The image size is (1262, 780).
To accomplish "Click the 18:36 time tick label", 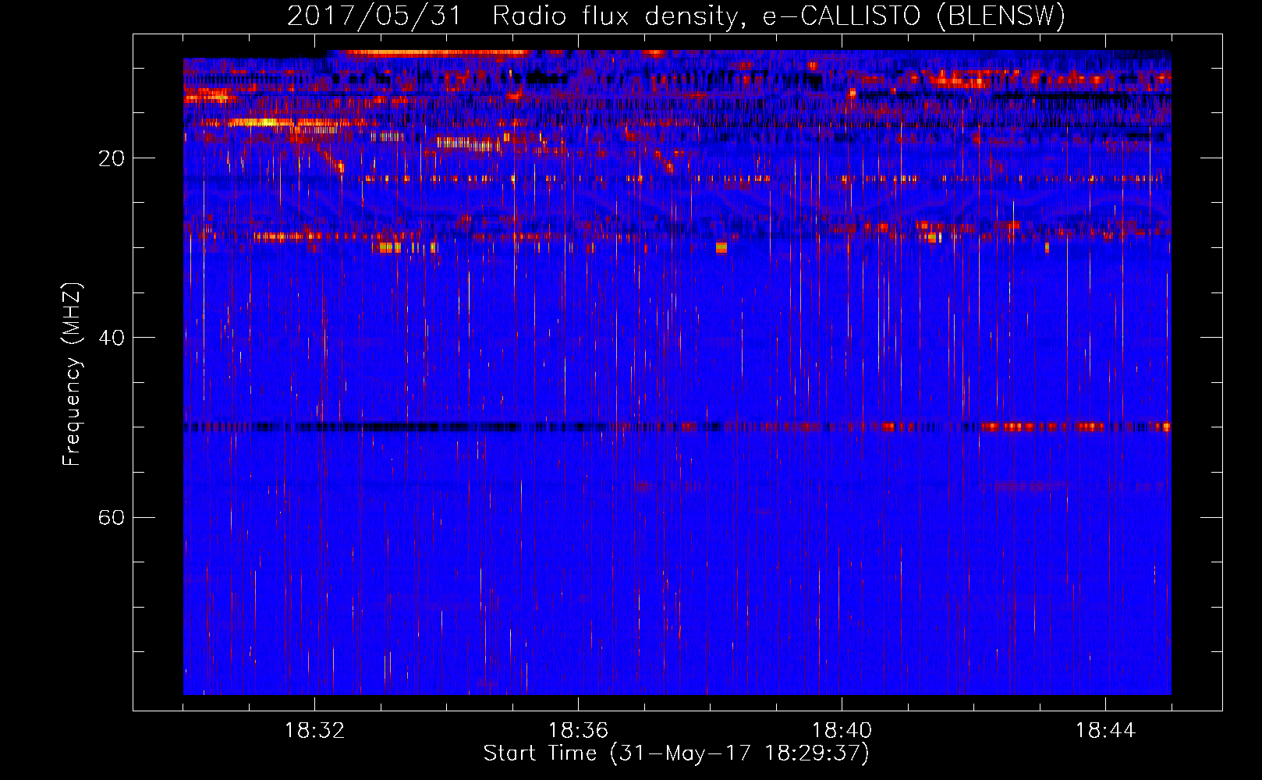I will pyautogui.click(x=578, y=731).
